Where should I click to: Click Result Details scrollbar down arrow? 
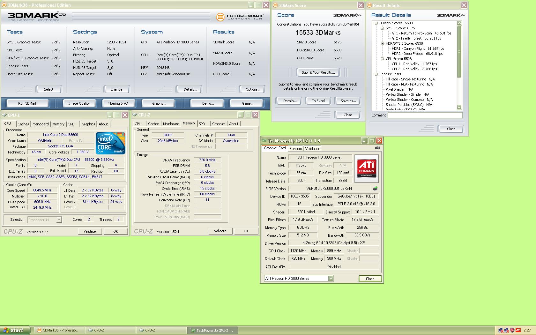(x=459, y=108)
